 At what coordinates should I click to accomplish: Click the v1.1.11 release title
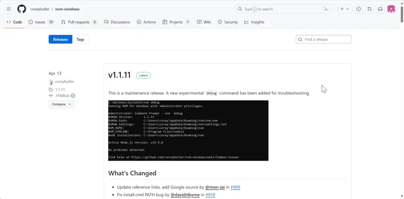tap(119, 75)
